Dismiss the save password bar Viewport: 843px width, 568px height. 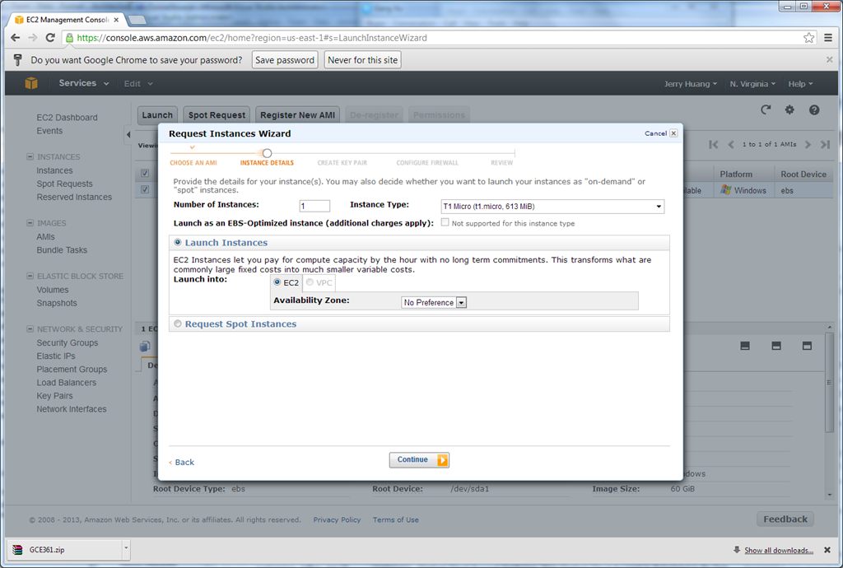[830, 59]
